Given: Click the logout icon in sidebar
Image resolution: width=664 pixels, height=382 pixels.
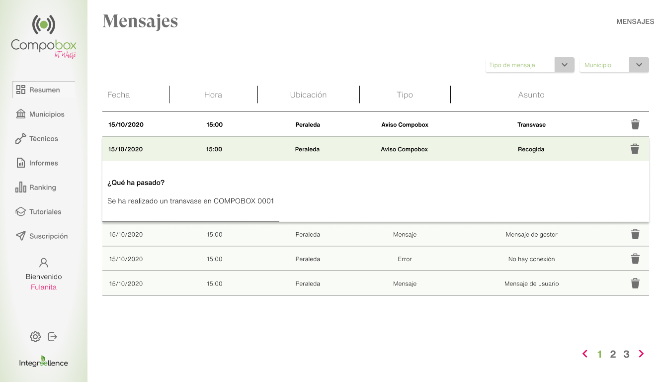Looking at the screenshot, I should [53, 337].
